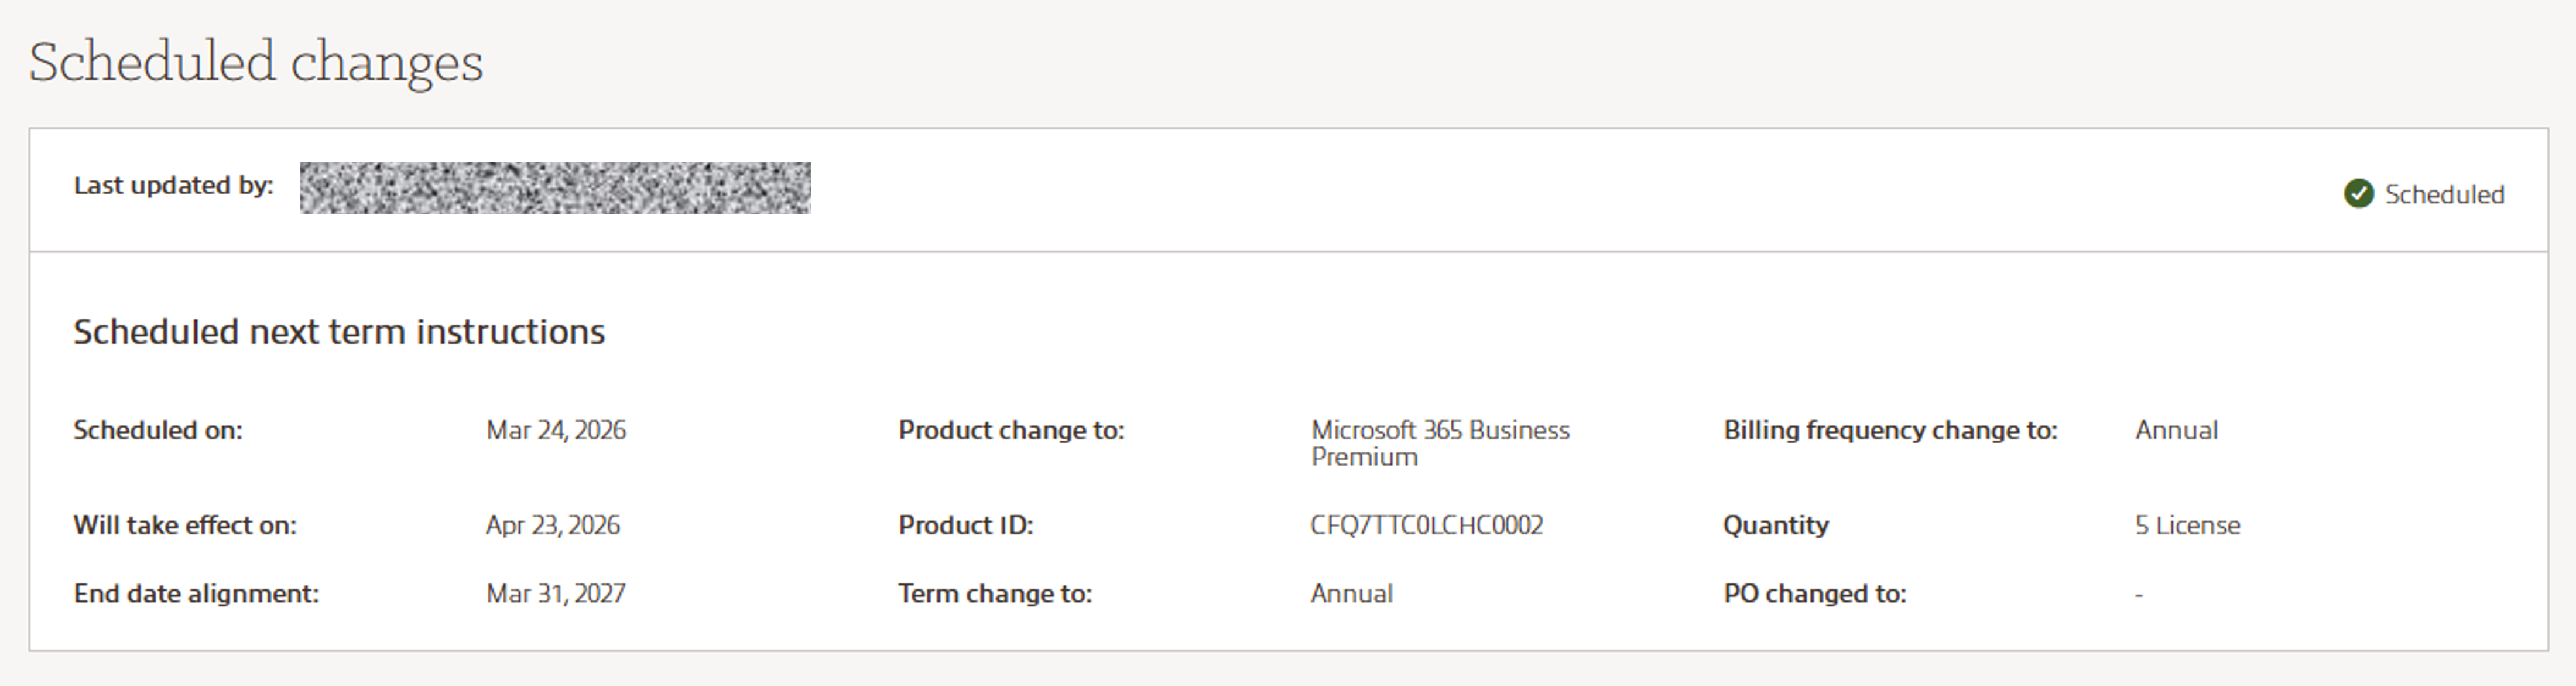Select the Product change to label
The image size is (2576, 686).
(x=1011, y=430)
